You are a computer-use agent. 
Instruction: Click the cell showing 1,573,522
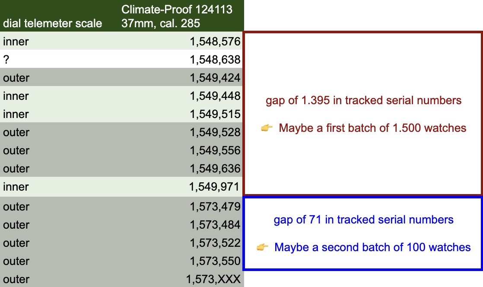coord(215,243)
